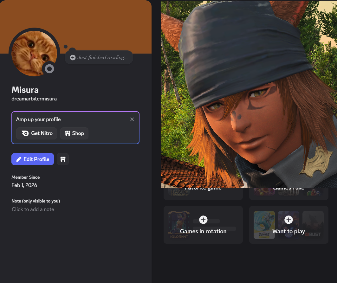The height and width of the screenshot is (283, 337).
Task: Click the Rust game thumbnail
Action: click(313, 225)
